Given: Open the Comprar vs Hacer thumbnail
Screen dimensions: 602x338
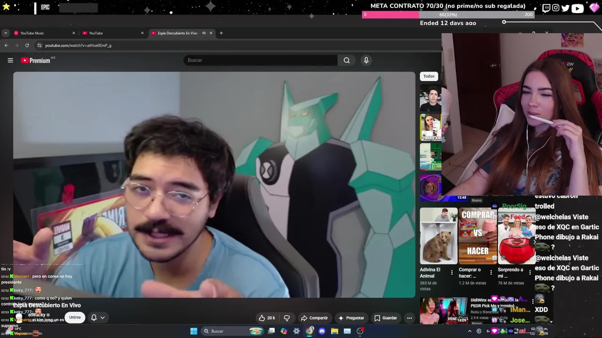Looking at the screenshot, I should coord(477,236).
